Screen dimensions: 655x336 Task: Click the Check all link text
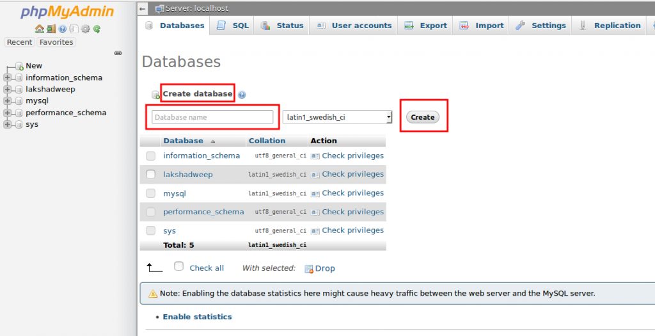tap(207, 268)
